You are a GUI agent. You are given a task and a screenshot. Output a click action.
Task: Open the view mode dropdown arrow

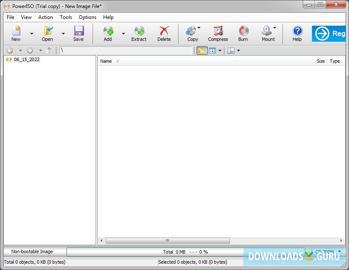(x=220, y=51)
